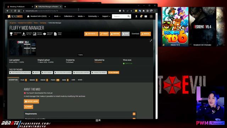Click the All games breadcrumb link
Image resolution: width=227 pixels, height=128 pixels.
tap(13, 23)
